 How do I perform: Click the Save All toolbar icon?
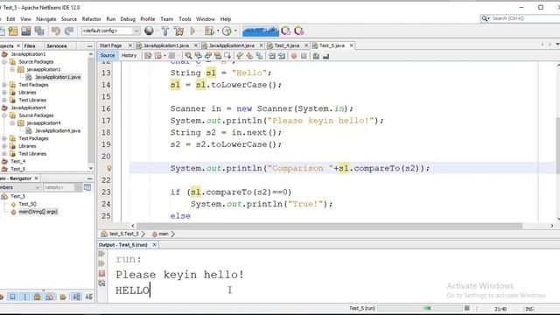click(x=39, y=31)
